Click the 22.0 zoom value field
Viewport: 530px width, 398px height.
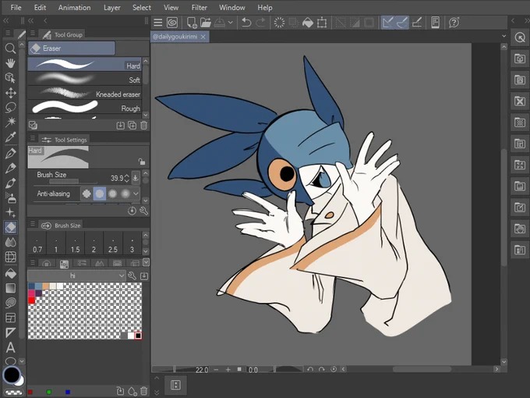pos(201,370)
